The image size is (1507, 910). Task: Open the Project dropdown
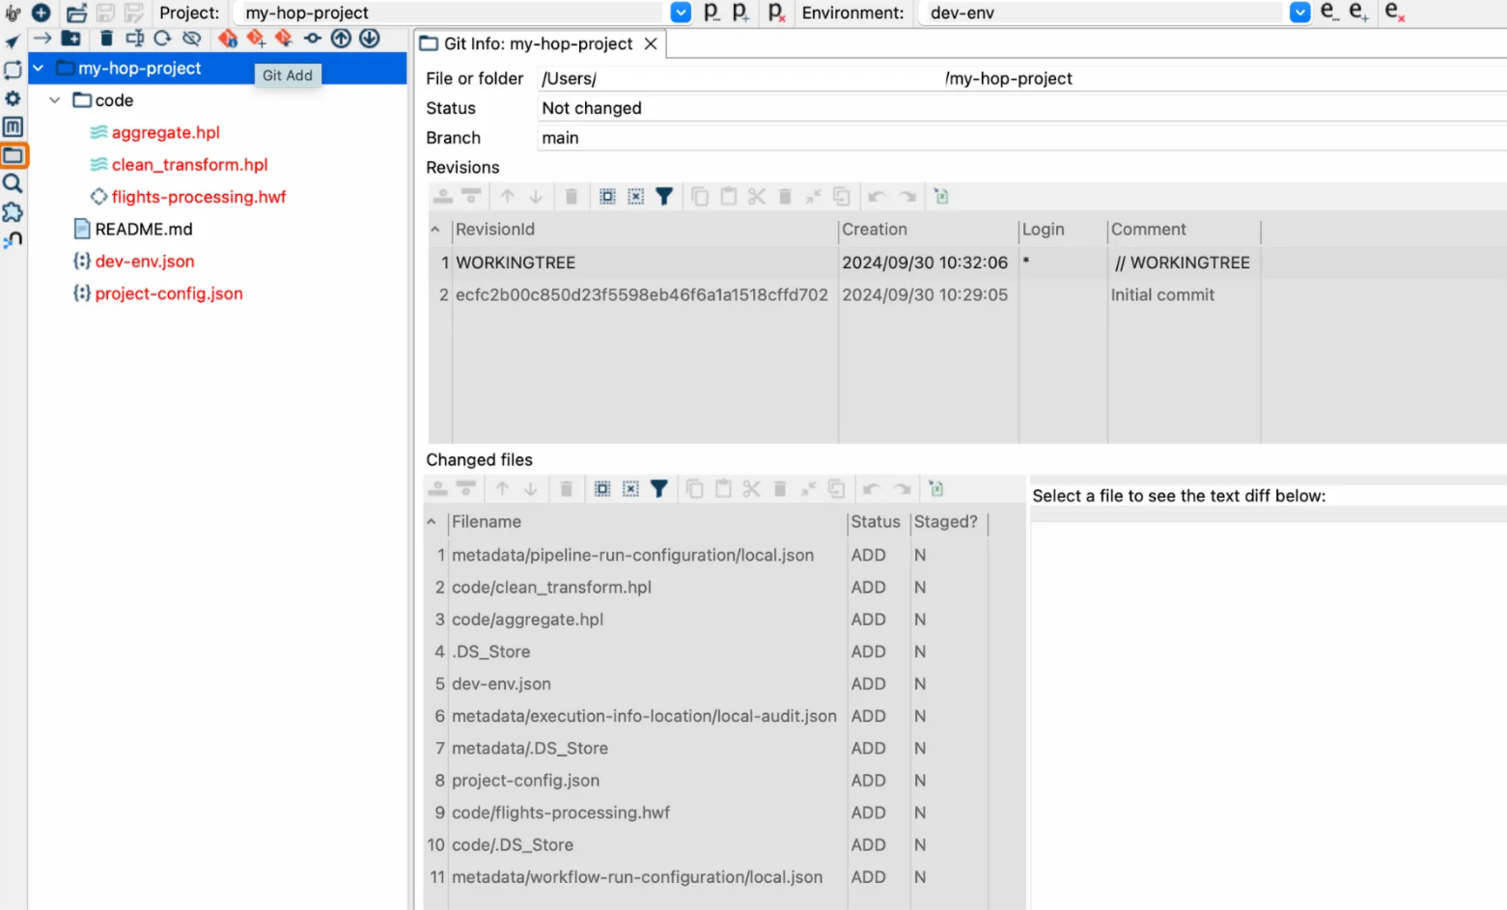click(681, 13)
